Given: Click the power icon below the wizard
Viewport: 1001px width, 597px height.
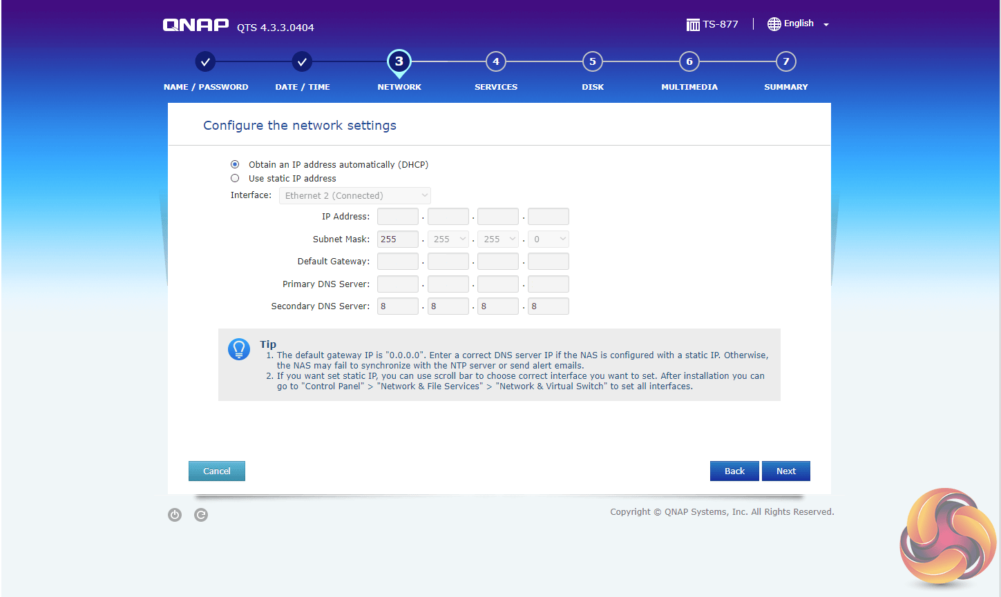Looking at the screenshot, I should [175, 515].
